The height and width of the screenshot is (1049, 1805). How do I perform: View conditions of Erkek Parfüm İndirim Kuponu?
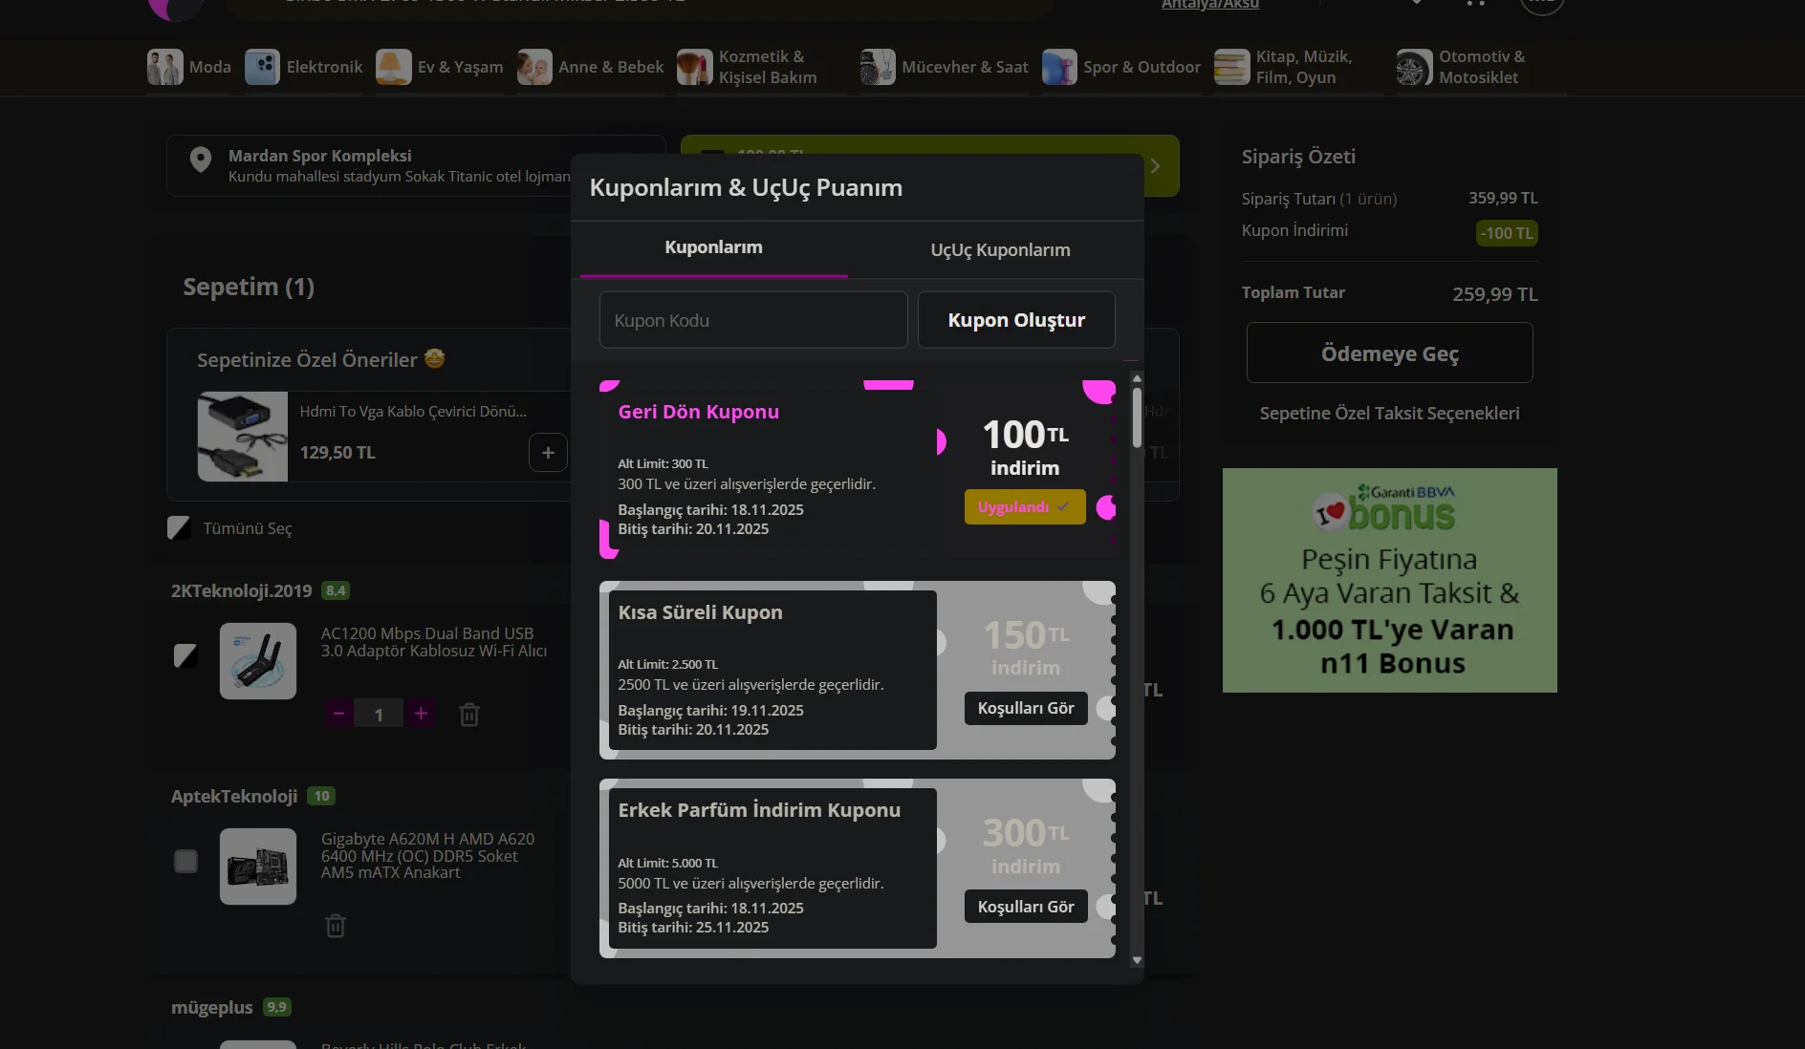click(x=1026, y=907)
